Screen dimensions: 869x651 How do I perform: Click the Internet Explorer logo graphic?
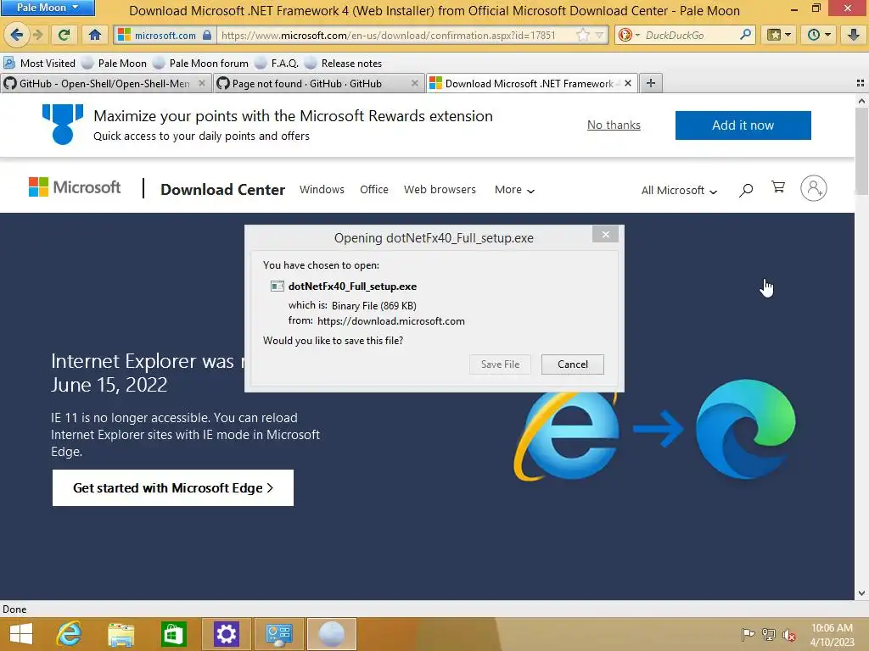566,435
